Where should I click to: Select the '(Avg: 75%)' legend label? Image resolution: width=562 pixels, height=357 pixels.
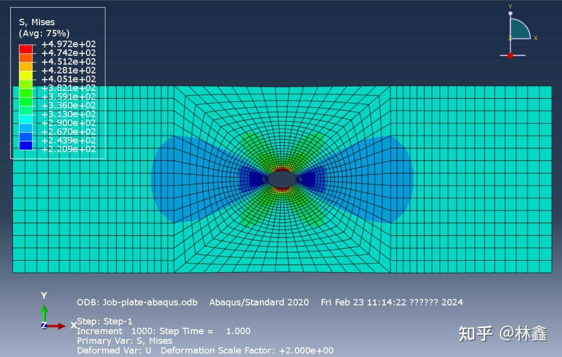click(x=44, y=33)
